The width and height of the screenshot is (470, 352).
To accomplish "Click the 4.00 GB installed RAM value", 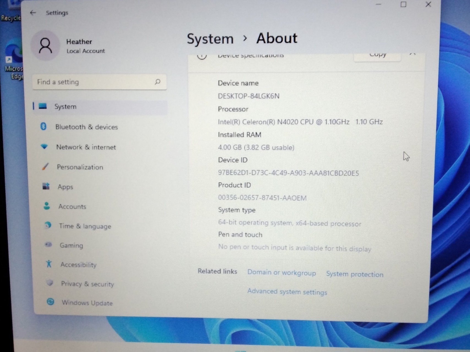I will tap(256, 148).
